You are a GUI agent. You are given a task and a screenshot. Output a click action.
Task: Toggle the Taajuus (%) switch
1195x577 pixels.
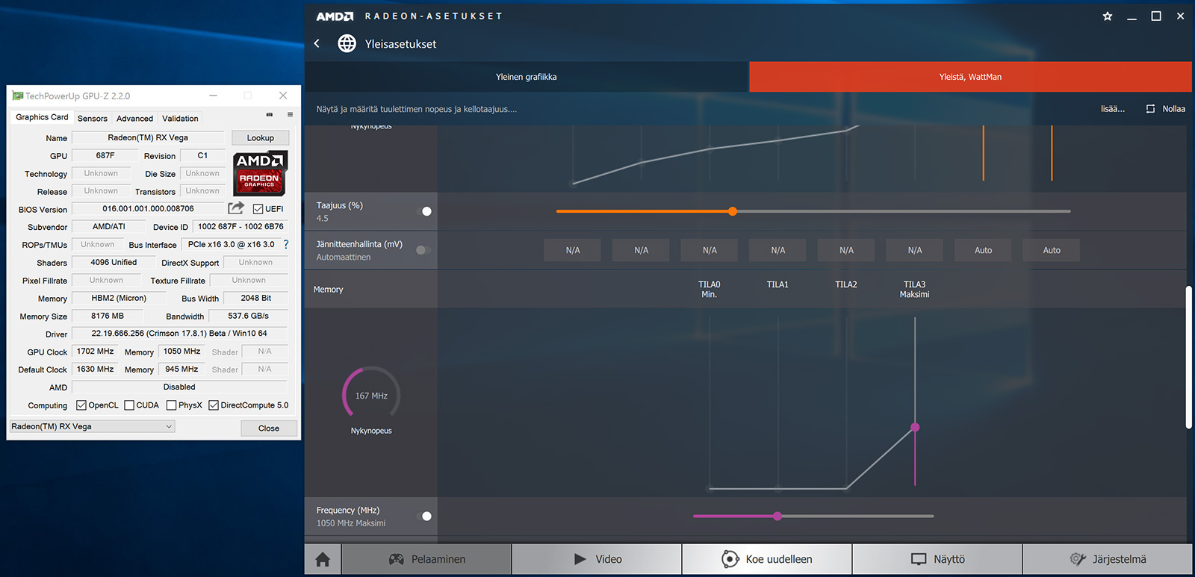424,211
